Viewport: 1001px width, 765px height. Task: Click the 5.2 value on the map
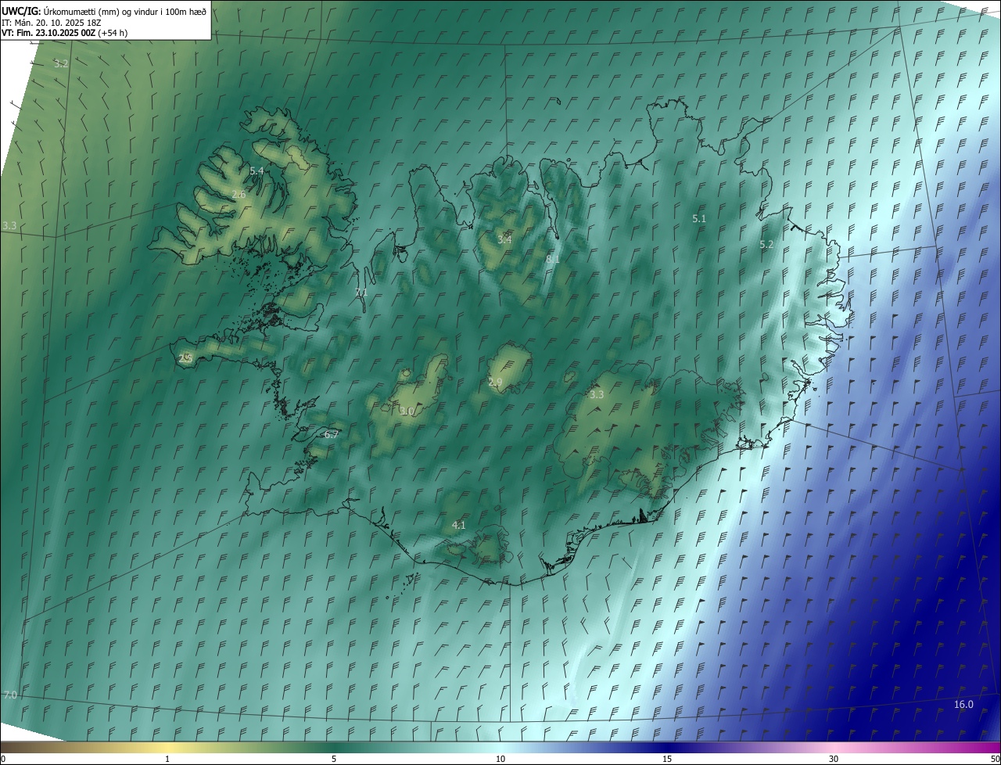coord(766,245)
